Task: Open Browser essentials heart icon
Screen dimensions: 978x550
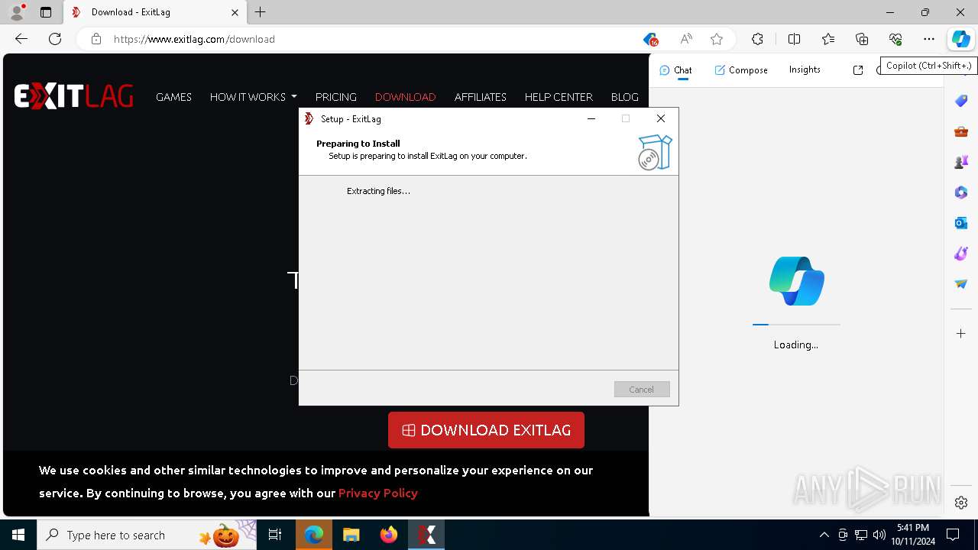Action: (x=895, y=39)
